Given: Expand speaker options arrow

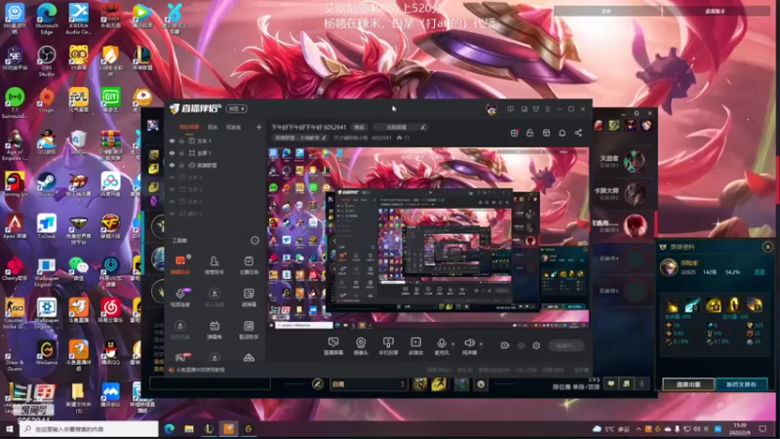Looking at the screenshot, I should click(x=481, y=343).
